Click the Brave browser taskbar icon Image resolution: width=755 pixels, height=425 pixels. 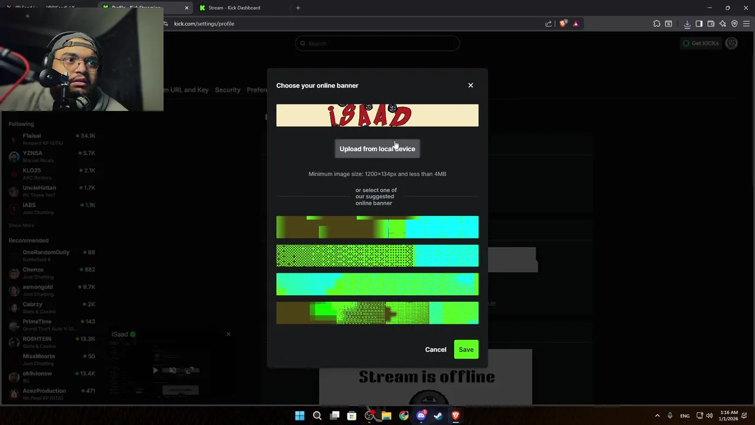(455, 416)
